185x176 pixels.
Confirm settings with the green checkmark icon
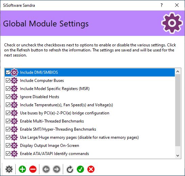(80, 169)
